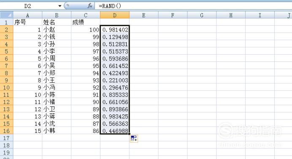Click cell with name 小沈
The width and height of the screenshot is (292, 159).
pos(57,124)
